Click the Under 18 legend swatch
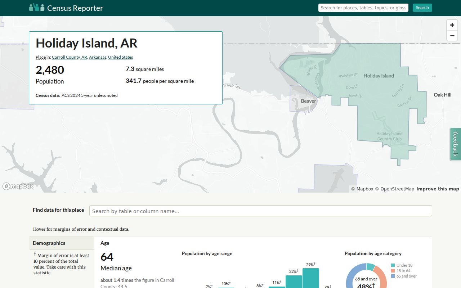The width and height of the screenshot is (461, 288). point(393,265)
